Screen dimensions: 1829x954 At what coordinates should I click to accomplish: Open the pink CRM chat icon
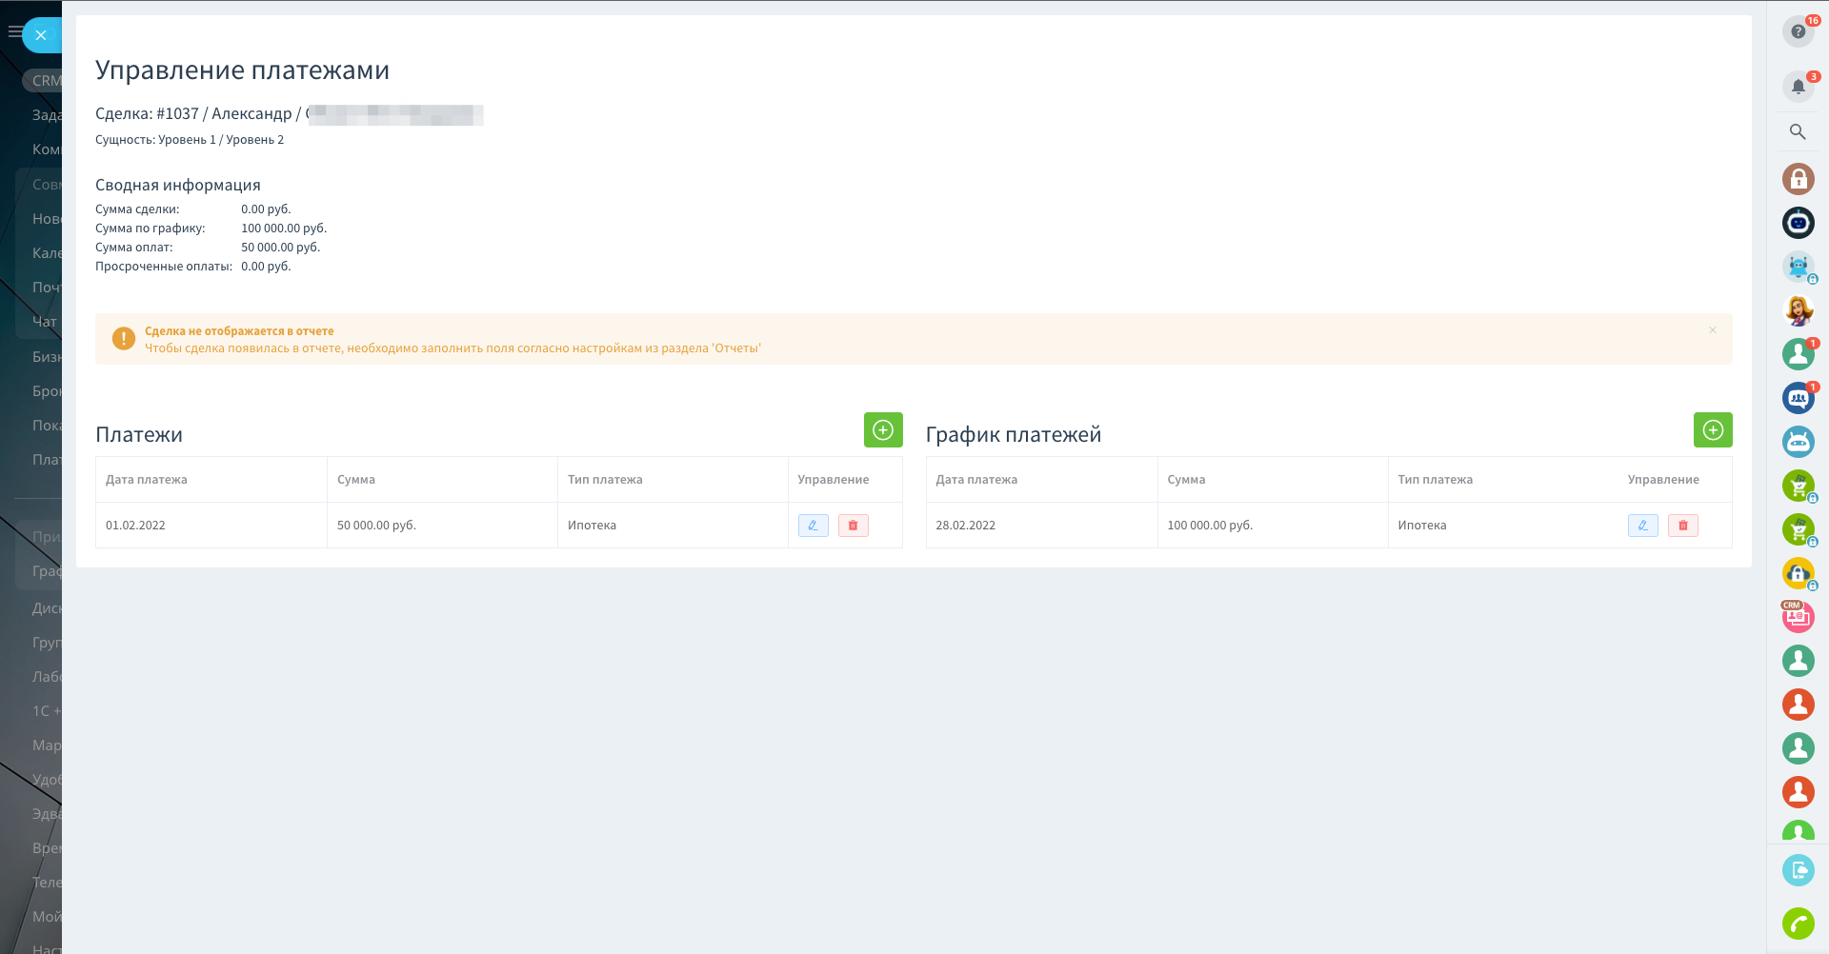click(1798, 617)
